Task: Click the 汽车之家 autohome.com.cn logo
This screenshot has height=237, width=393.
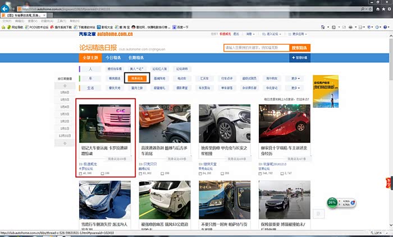Action: tap(99, 35)
